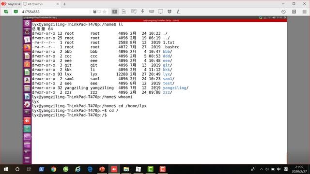Click the permissions shield icon in AnyDesk toolbar
The image size is (310, 174).
pos(170,12)
